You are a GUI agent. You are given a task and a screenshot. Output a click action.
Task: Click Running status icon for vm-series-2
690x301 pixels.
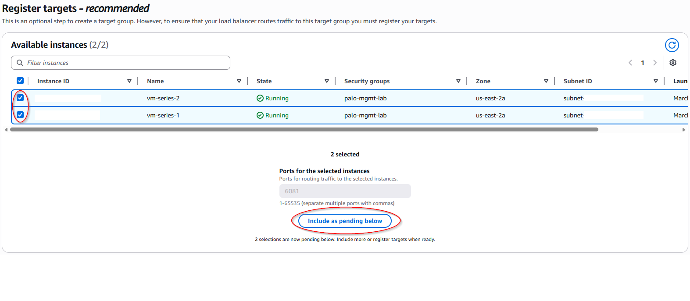point(260,98)
